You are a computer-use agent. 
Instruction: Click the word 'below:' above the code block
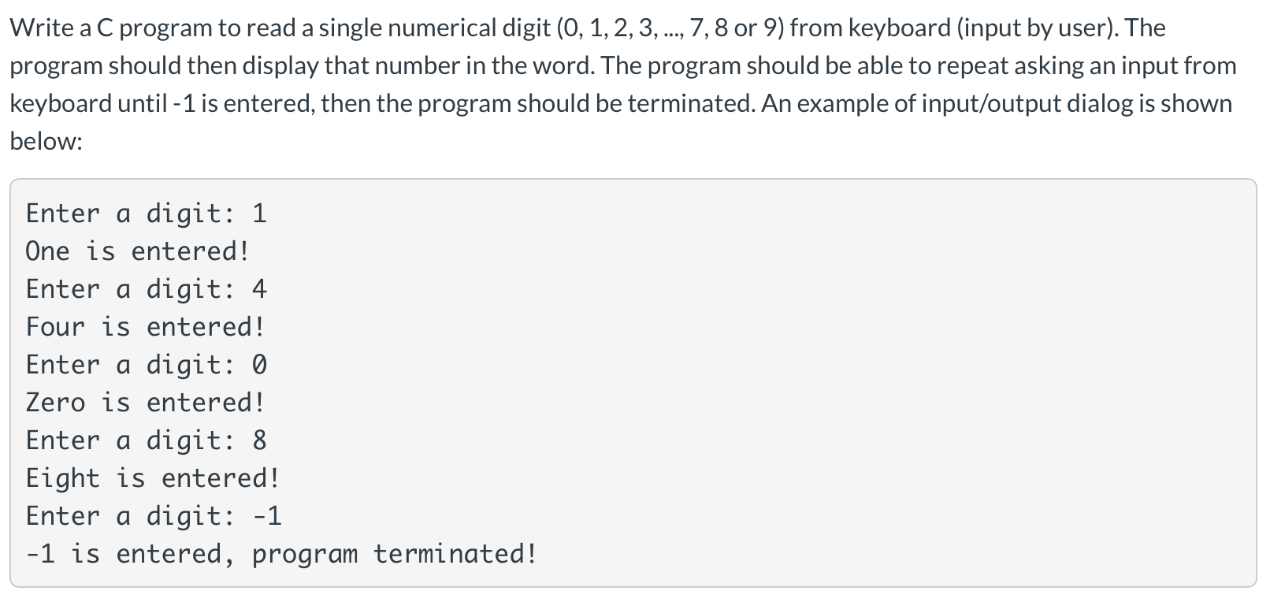[46, 141]
